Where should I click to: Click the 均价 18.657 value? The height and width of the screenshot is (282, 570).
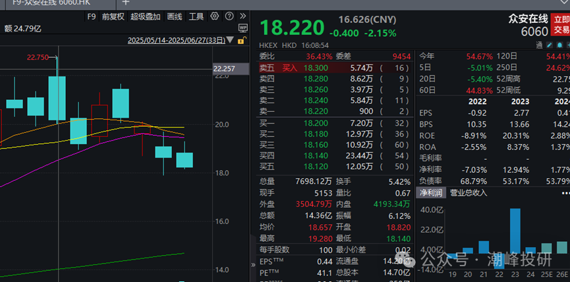point(320,227)
